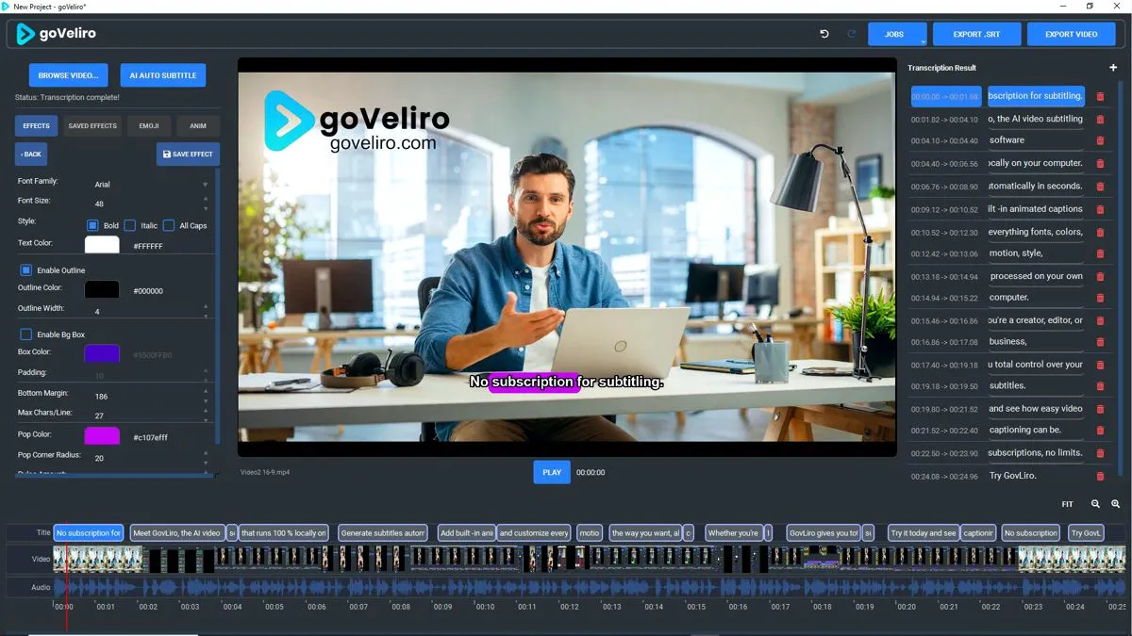Click the trash icon next to 'subtitles.'
Viewport: 1132px width, 636px height.
(1100, 386)
